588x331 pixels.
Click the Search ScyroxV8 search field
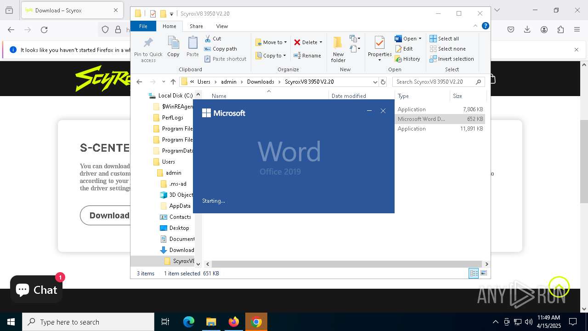pyautogui.click(x=439, y=82)
